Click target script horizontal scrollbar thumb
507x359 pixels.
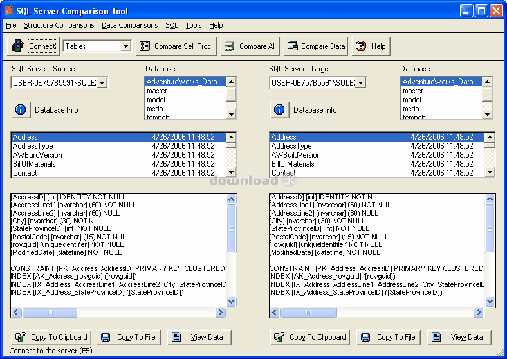click(308, 313)
